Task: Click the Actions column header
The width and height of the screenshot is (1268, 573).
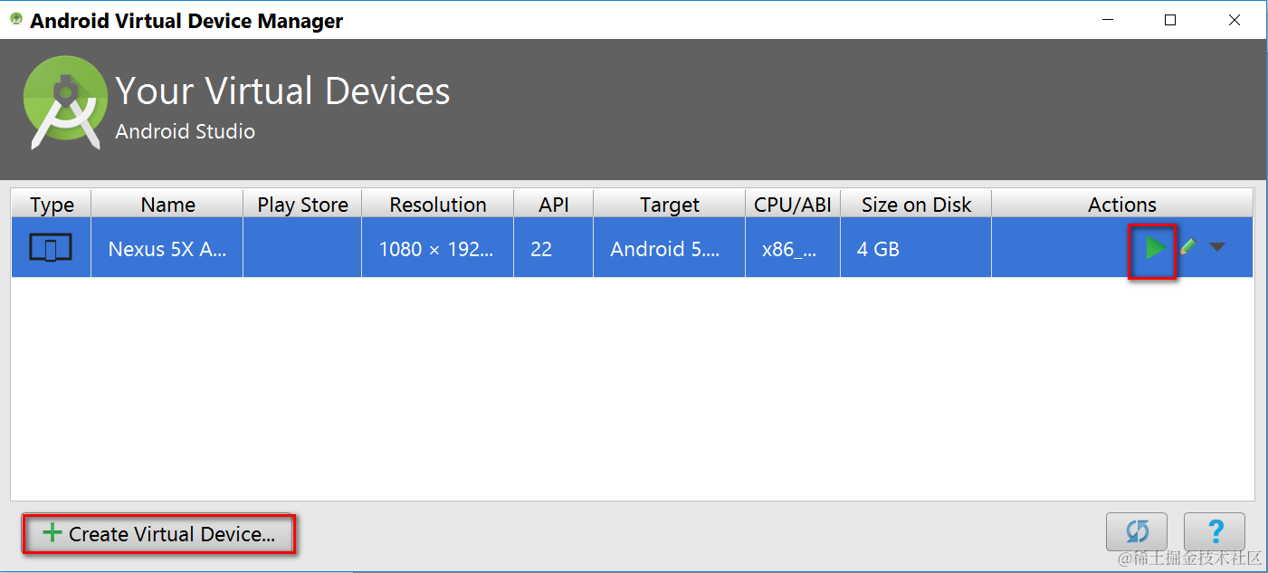Action: (1122, 204)
